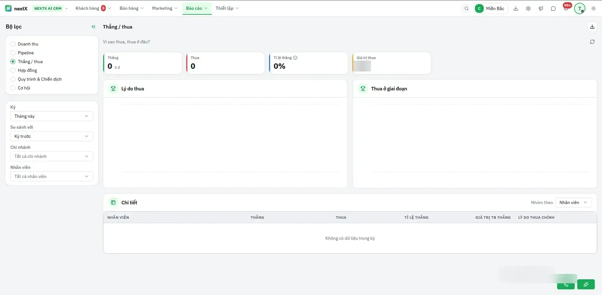The height and width of the screenshot is (295, 602).
Task: Open the search icon in the top bar
Action: [467, 8]
